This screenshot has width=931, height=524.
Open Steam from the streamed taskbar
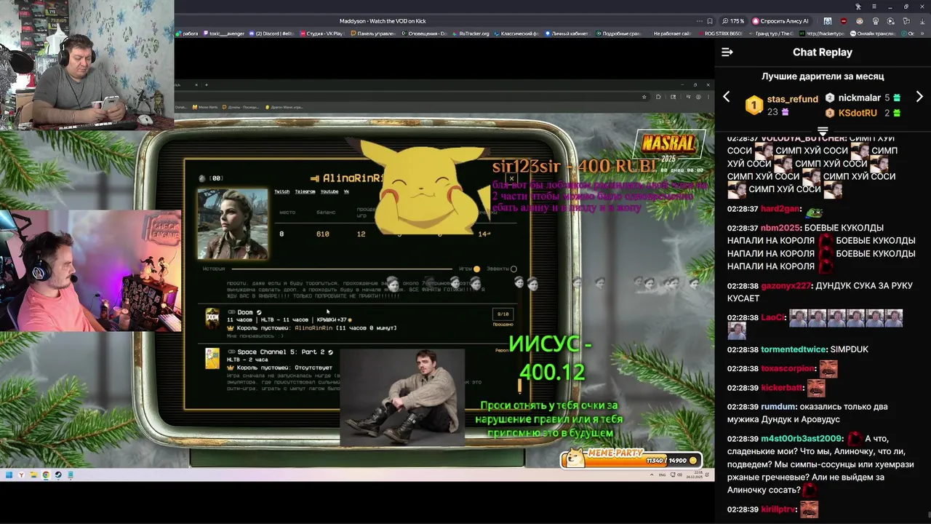[58, 475]
